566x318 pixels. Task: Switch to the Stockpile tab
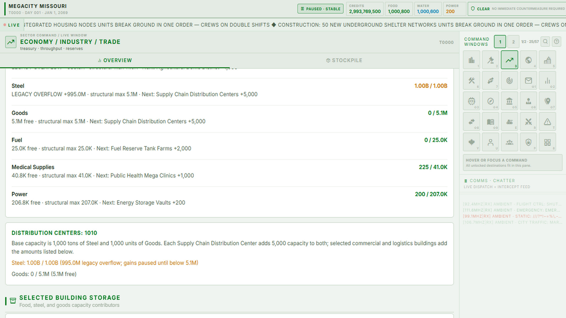click(x=344, y=60)
